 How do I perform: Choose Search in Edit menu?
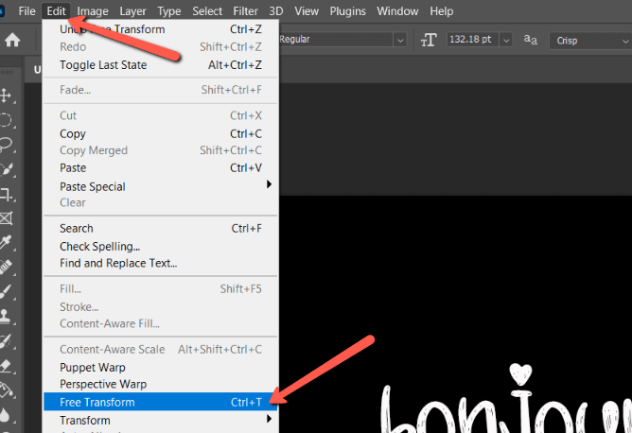click(x=161, y=229)
